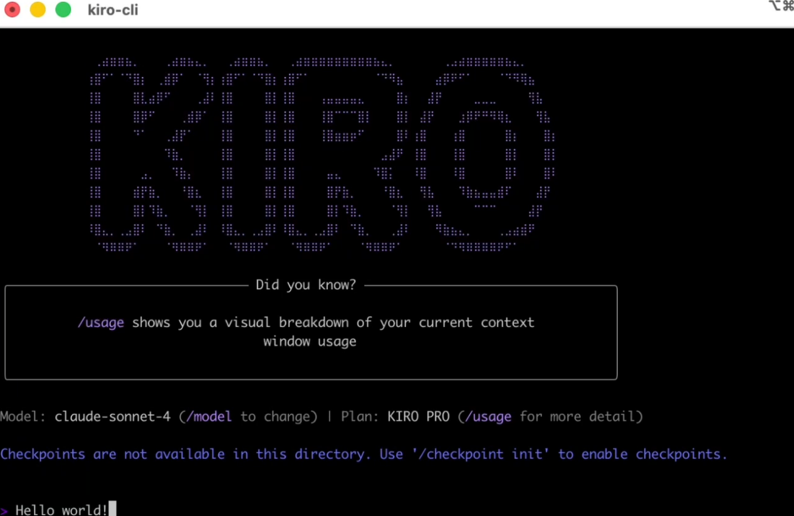Click the /model command in the status line
Viewport: 794px width, 516px height.
[x=209, y=416]
